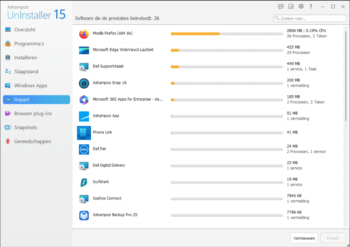
Task: Click the Ashampoo Snap 16 impact bar
Action: (227, 83)
